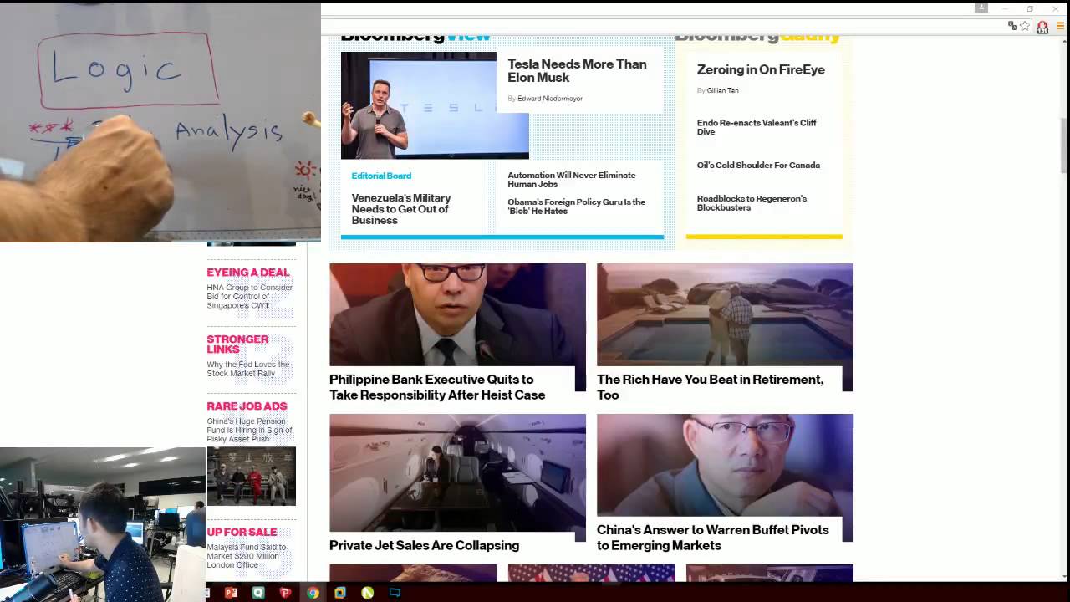The height and width of the screenshot is (602, 1070).
Task: Open the Chrome hamburger menu
Action: 1061,26
